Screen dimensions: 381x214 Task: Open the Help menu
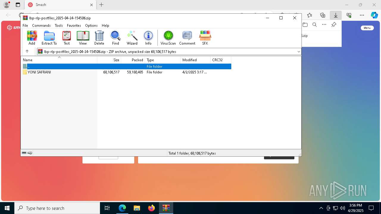[105, 26]
